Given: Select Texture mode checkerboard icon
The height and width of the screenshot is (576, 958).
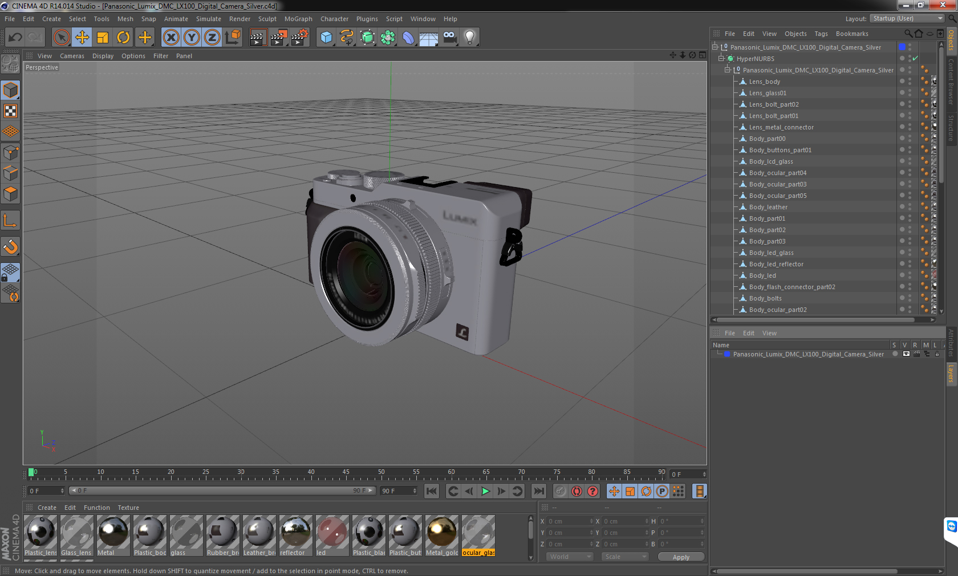Looking at the screenshot, I should coord(10,111).
